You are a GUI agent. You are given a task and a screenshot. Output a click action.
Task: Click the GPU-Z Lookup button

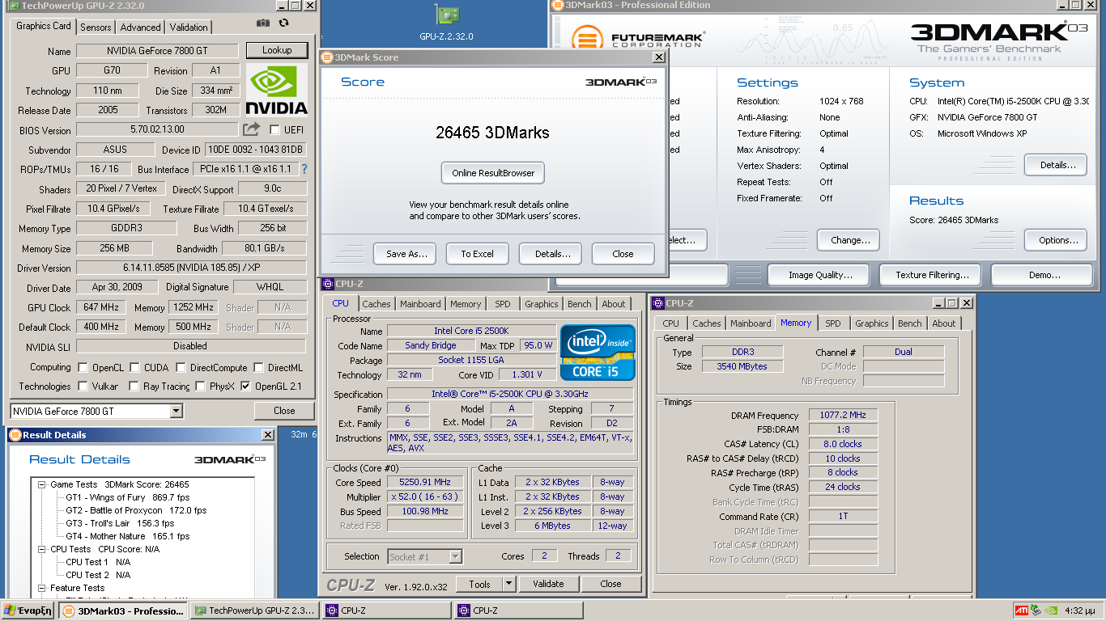(x=277, y=50)
